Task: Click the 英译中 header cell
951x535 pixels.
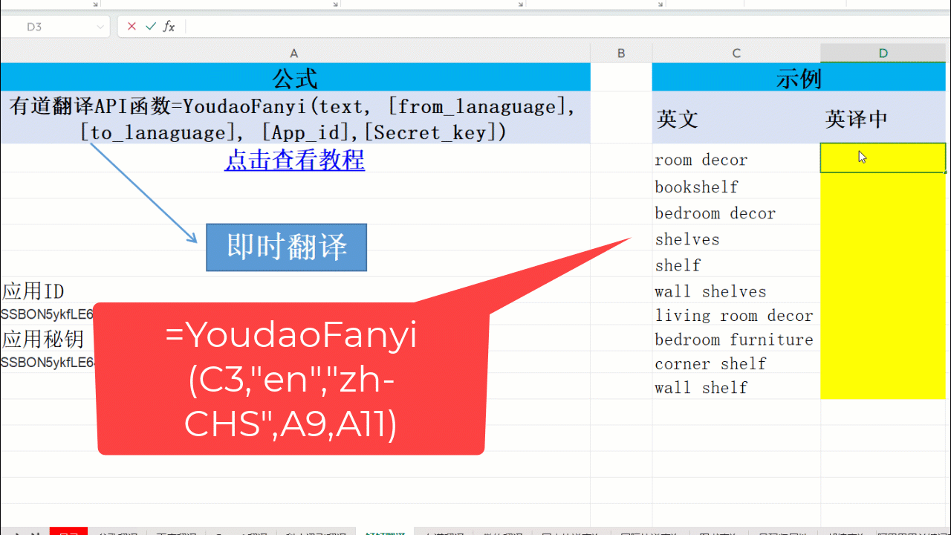Action: pos(883,119)
